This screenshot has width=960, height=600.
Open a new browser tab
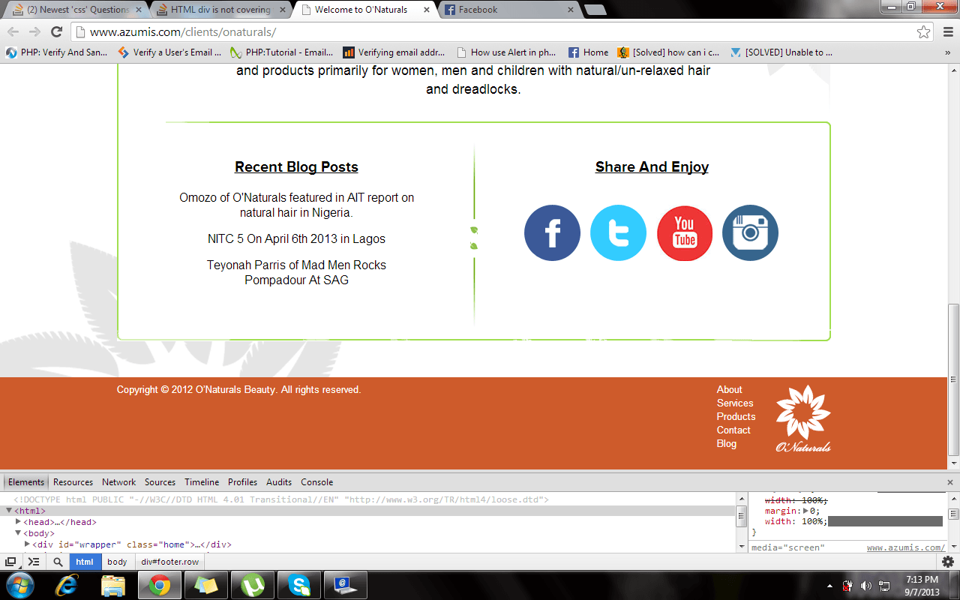(595, 10)
